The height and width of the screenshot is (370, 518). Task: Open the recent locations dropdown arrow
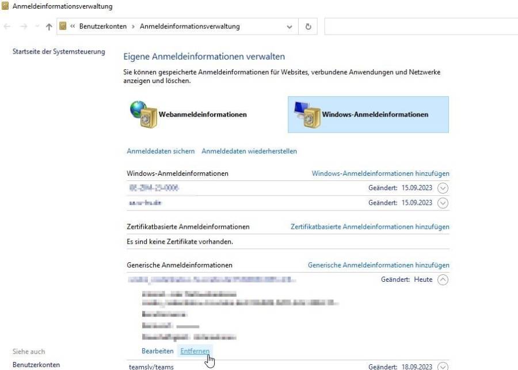click(x=37, y=27)
